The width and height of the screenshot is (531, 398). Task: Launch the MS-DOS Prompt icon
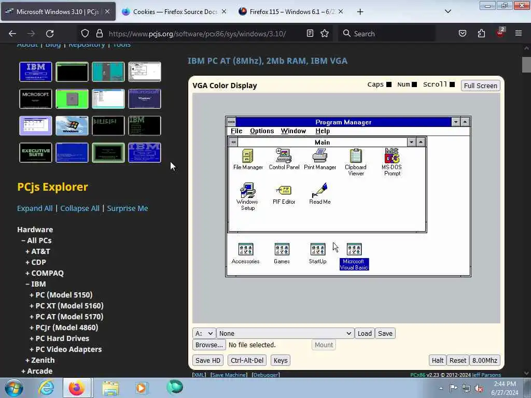pos(392,162)
